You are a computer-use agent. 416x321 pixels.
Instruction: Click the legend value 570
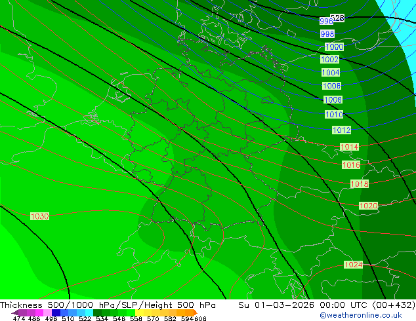153,318
